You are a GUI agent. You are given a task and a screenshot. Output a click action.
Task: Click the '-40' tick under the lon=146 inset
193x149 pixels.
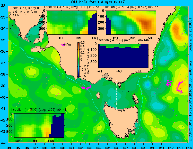coord(119,71)
